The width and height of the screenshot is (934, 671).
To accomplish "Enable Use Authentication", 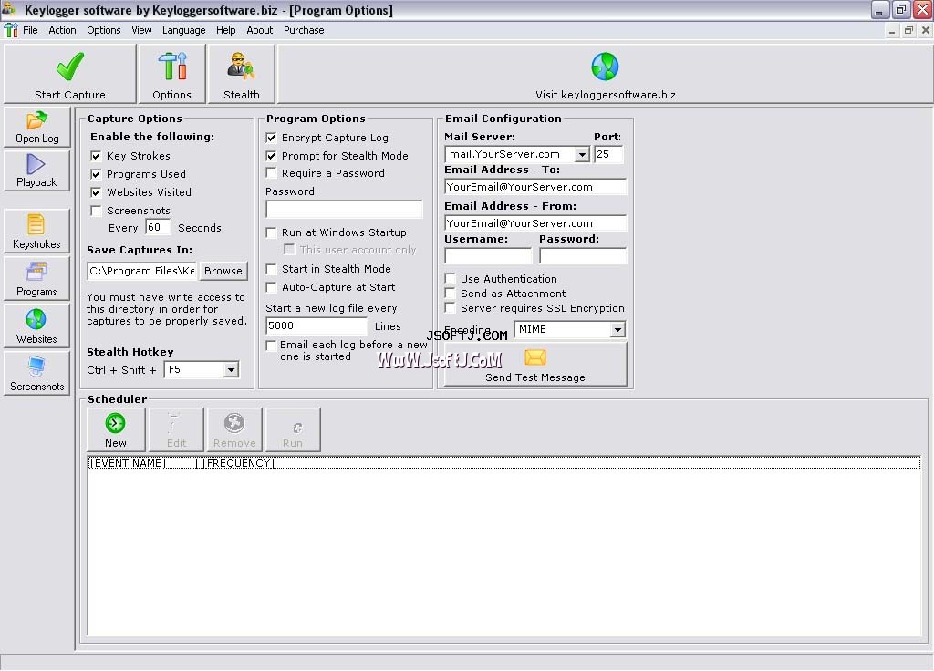I will 451,279.
